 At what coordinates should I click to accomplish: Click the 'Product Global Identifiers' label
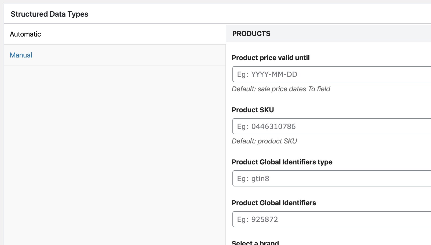pyautogui.click(x=274, y=203)
